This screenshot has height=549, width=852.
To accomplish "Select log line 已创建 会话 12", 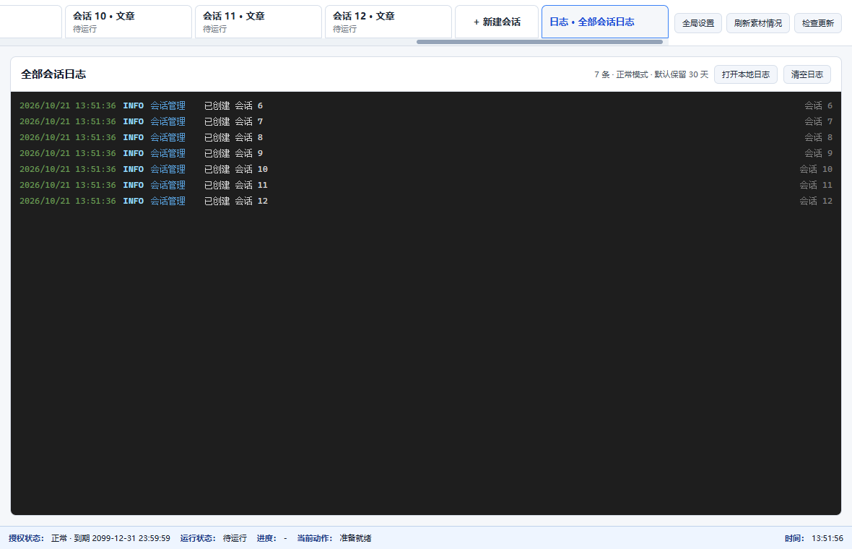I will click(x=426, y=201).
